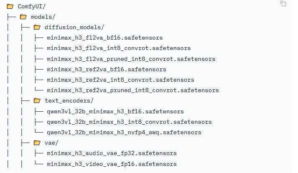Click the diffusion_models folder icon
The width and height of the screenshot is (298, 173).
37,28
